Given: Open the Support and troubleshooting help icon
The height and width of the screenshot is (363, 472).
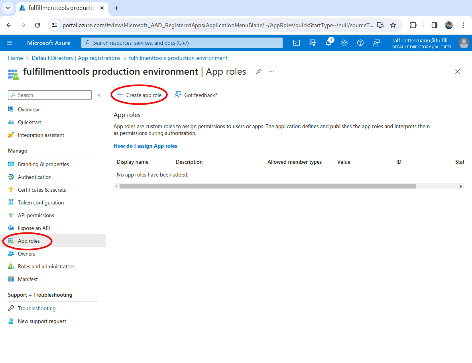Looking at the screenshot, I should pyautogui.click(x=360, y=43).
